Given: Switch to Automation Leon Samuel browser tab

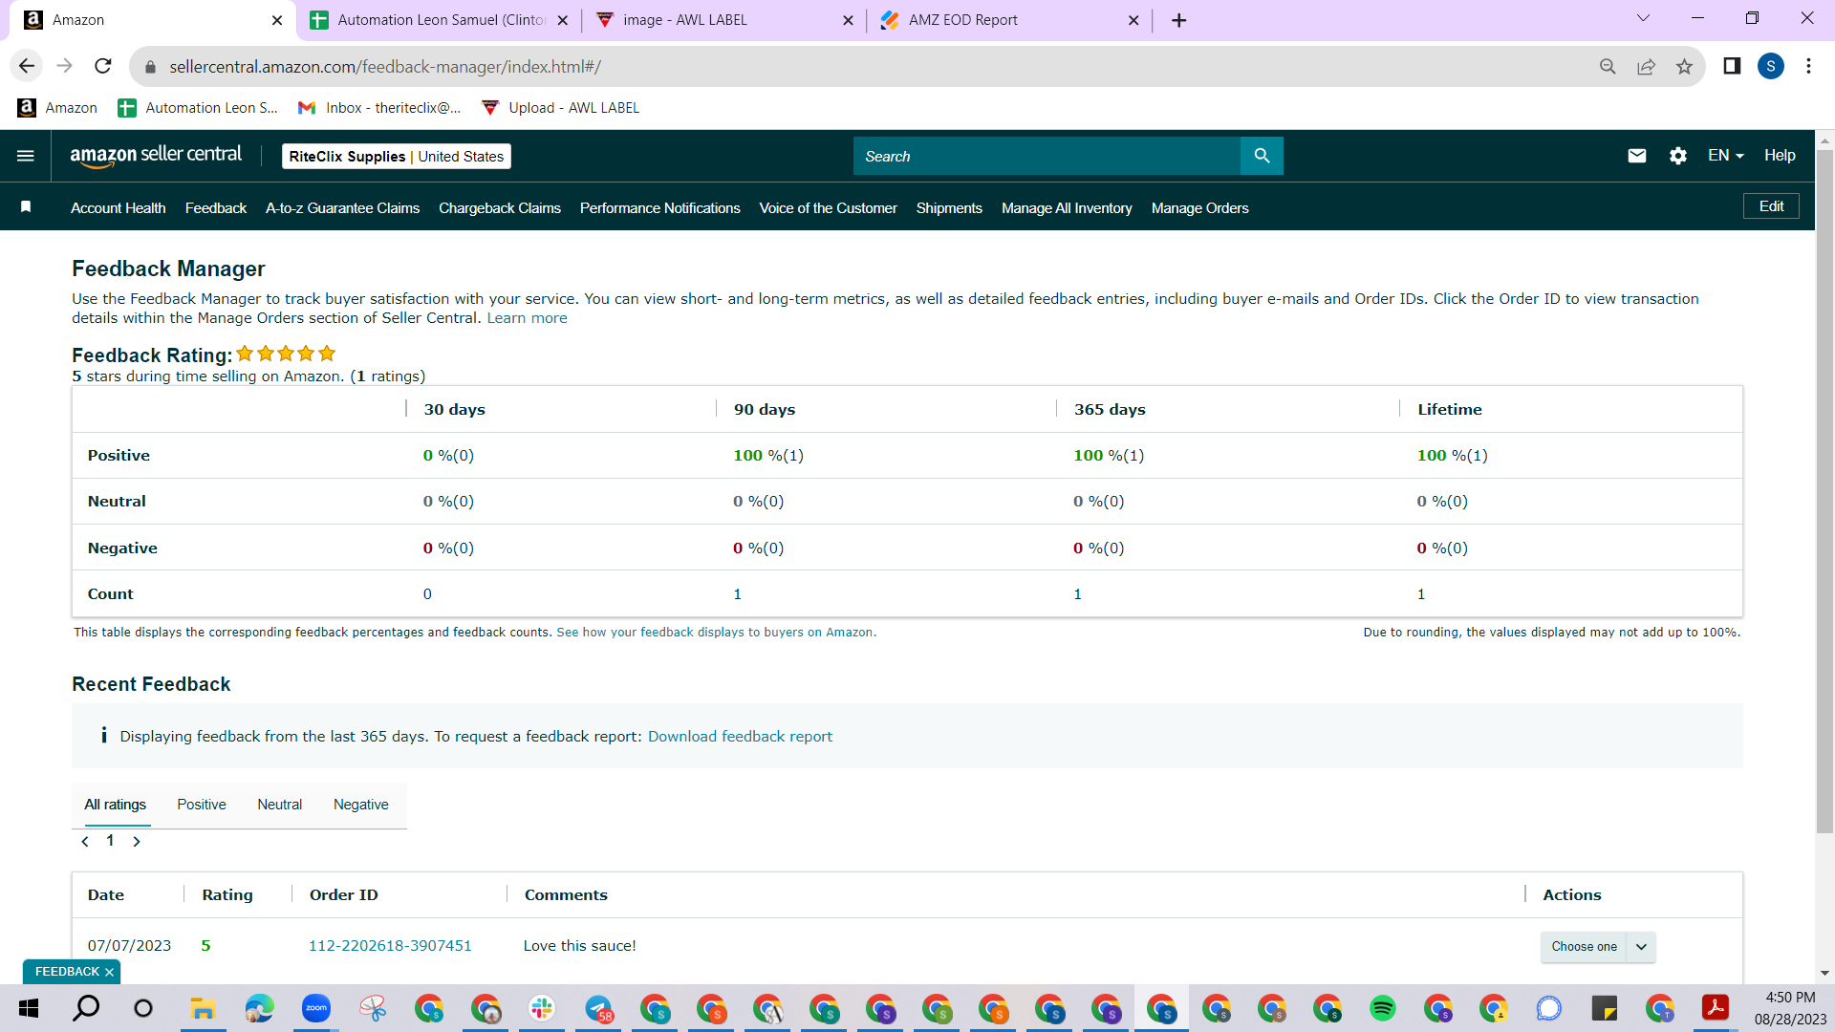Looking at the screenshot, I should pyautogui.click(x=438, y=20).
